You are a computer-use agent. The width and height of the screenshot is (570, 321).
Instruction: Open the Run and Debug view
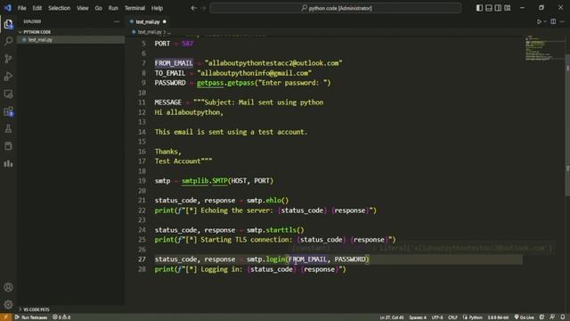point(8,76)
